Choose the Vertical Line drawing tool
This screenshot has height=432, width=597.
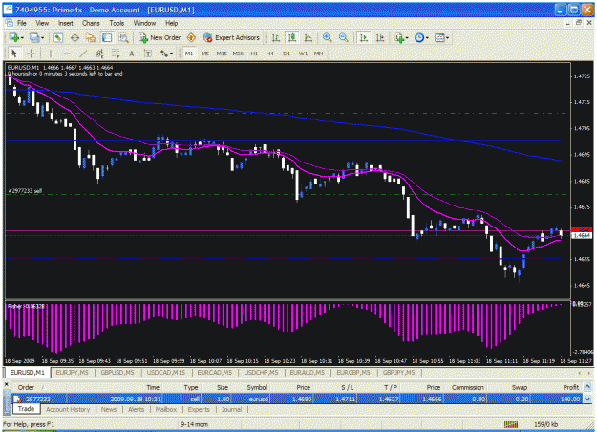[x=50, y=54]
